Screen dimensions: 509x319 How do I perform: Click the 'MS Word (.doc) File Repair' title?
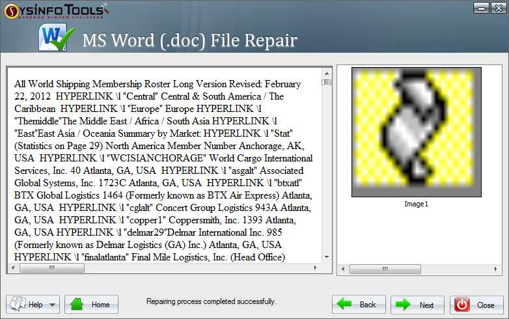[x=189, y=40]
